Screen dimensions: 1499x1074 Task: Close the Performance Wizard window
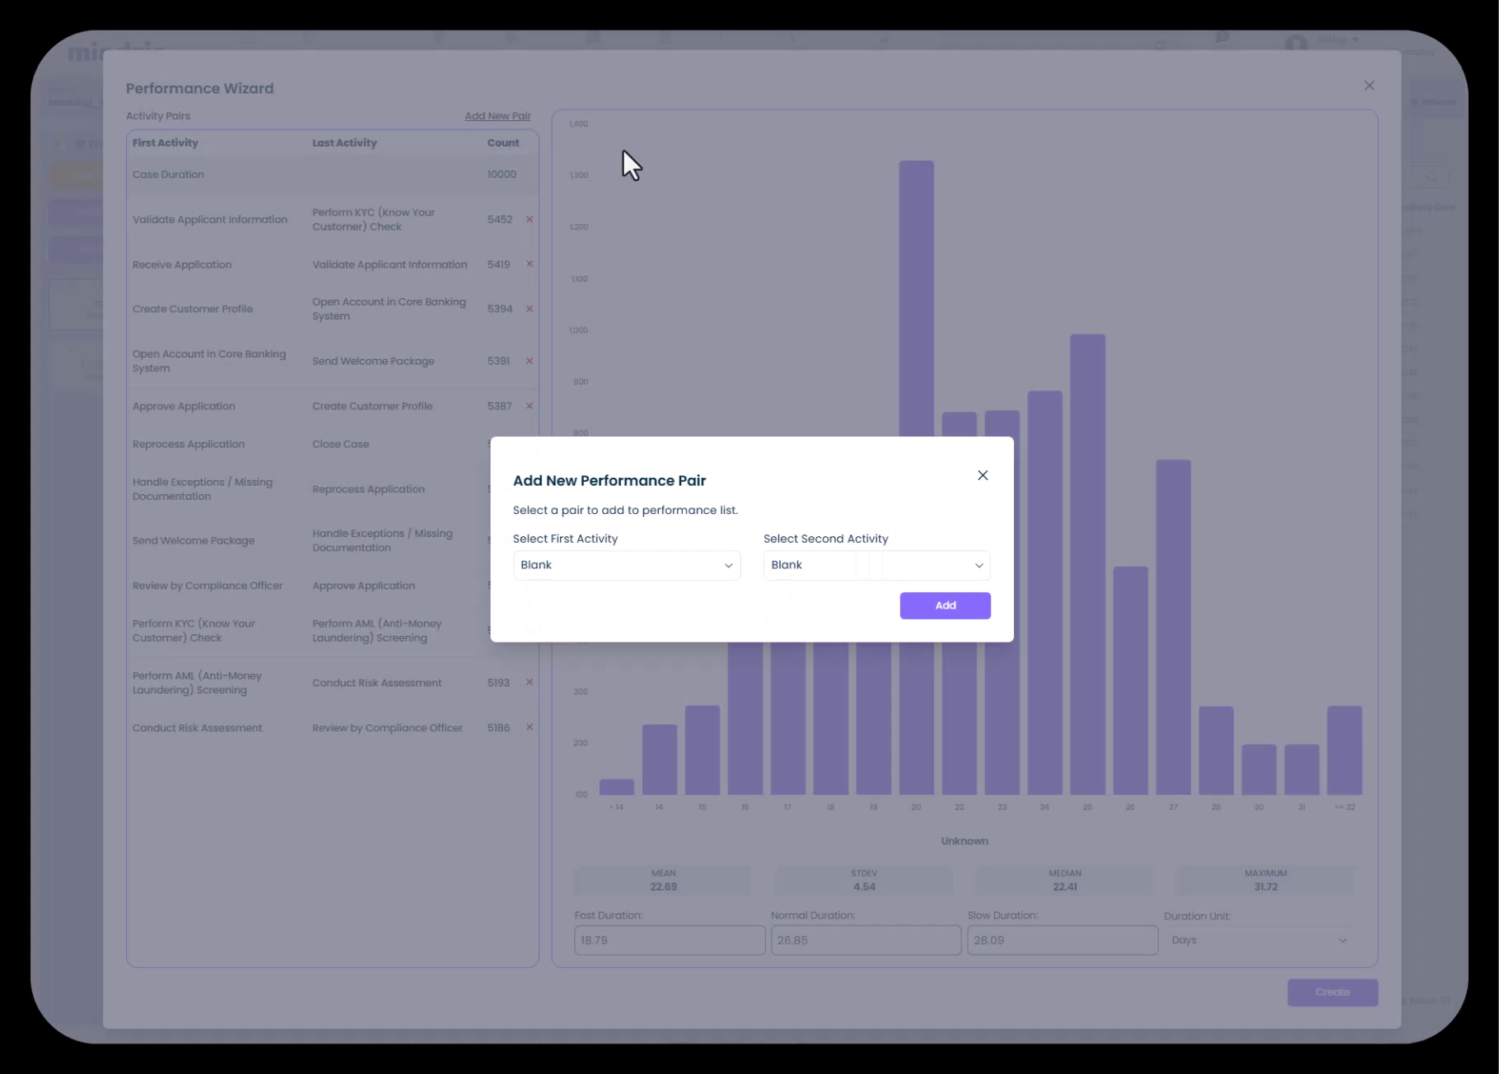[x=1369, y=86]
